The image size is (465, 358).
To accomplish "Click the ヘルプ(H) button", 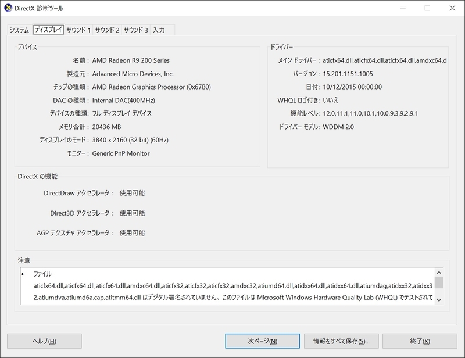I will click(x=45, y=341).
